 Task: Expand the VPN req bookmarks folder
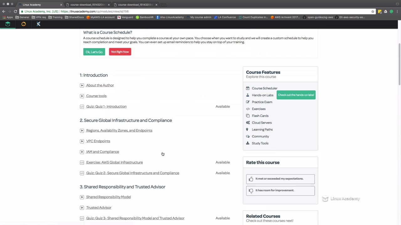click(39, 17)
